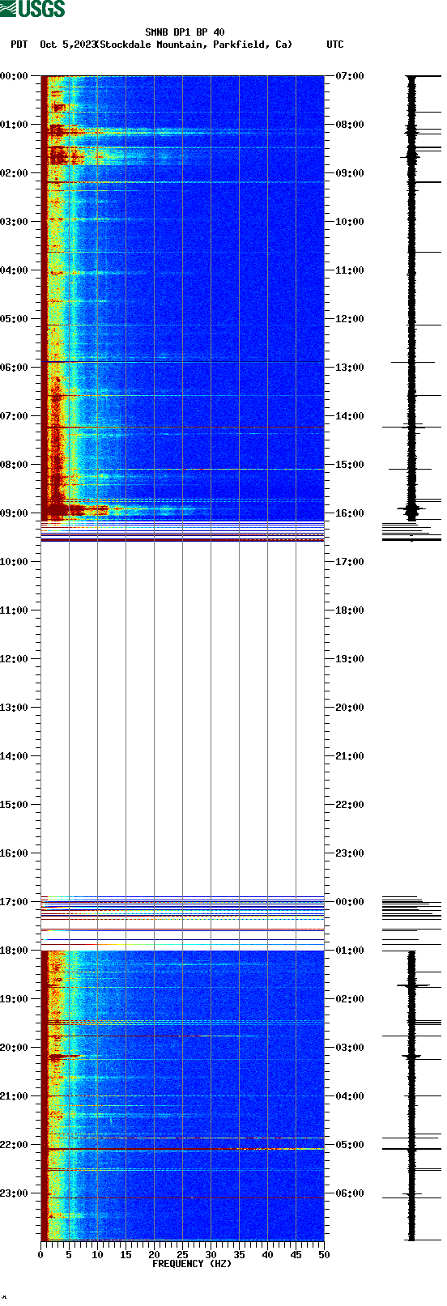Click the 05:00 PDT time label
The image size is (447, 1306).
(x=15, y=319)
